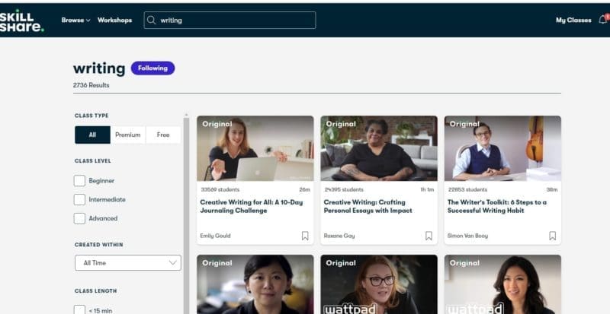Expand the Browse menu

[x=75, y=21]
